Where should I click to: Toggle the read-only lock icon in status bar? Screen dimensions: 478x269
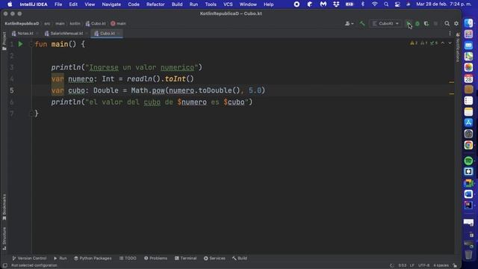click(455, 265)
